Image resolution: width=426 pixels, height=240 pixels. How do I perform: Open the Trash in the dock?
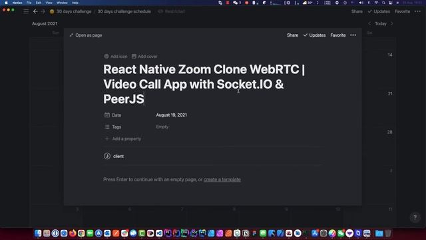(388, 233)
